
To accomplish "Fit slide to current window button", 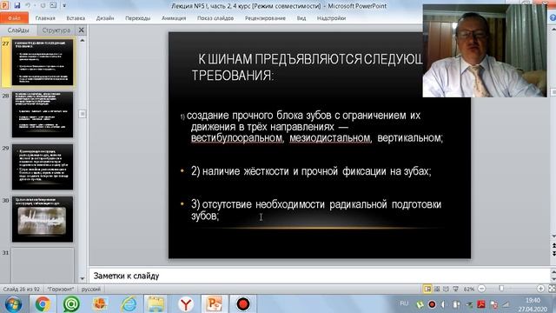I will coord(552,289).
